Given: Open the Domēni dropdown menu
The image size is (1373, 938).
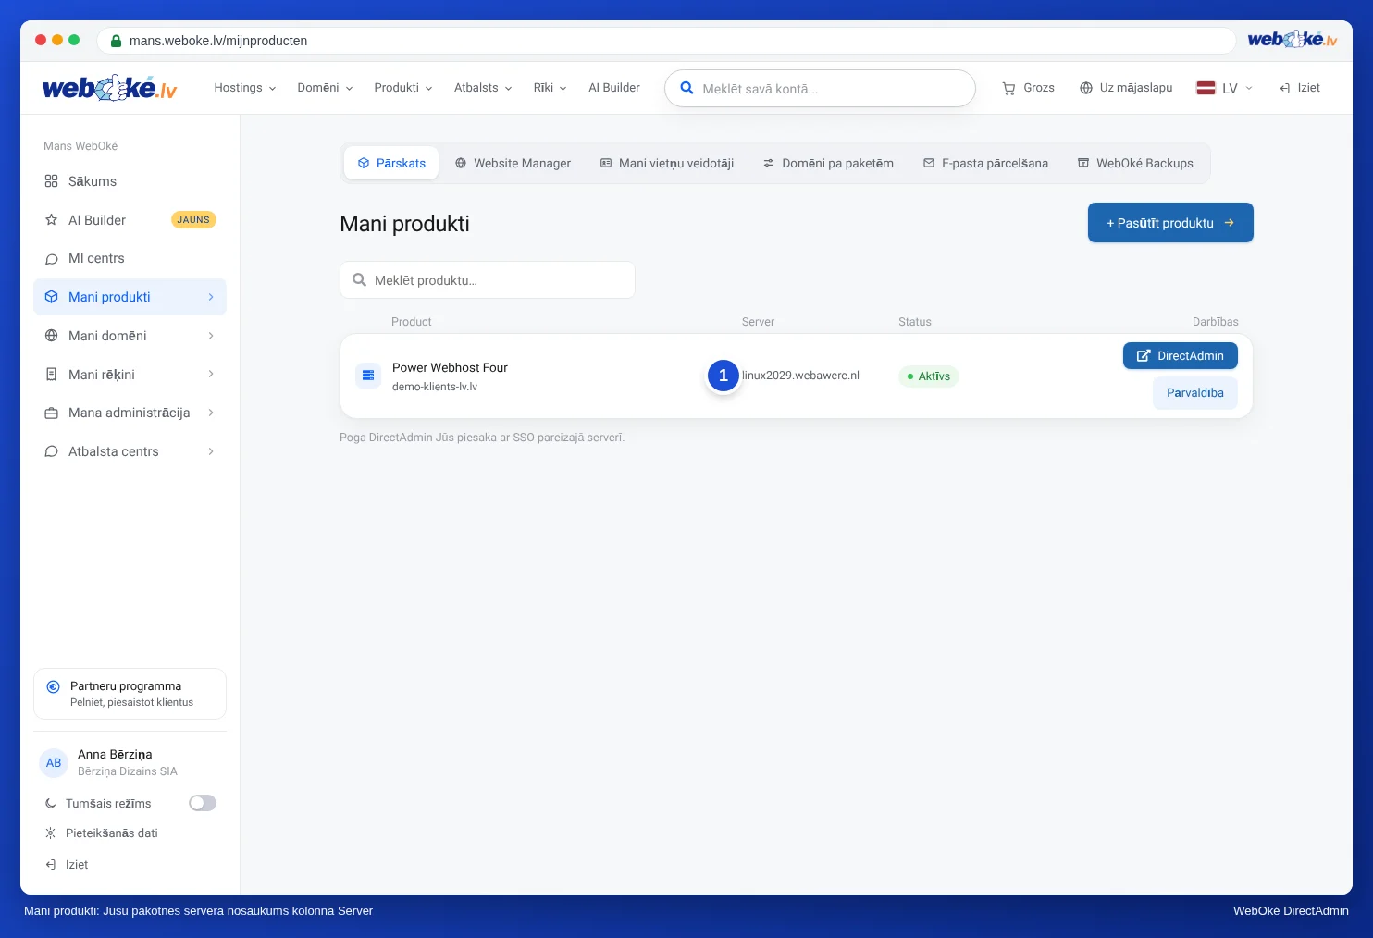Looking at the screenshot, I should (x=325, y=88).
